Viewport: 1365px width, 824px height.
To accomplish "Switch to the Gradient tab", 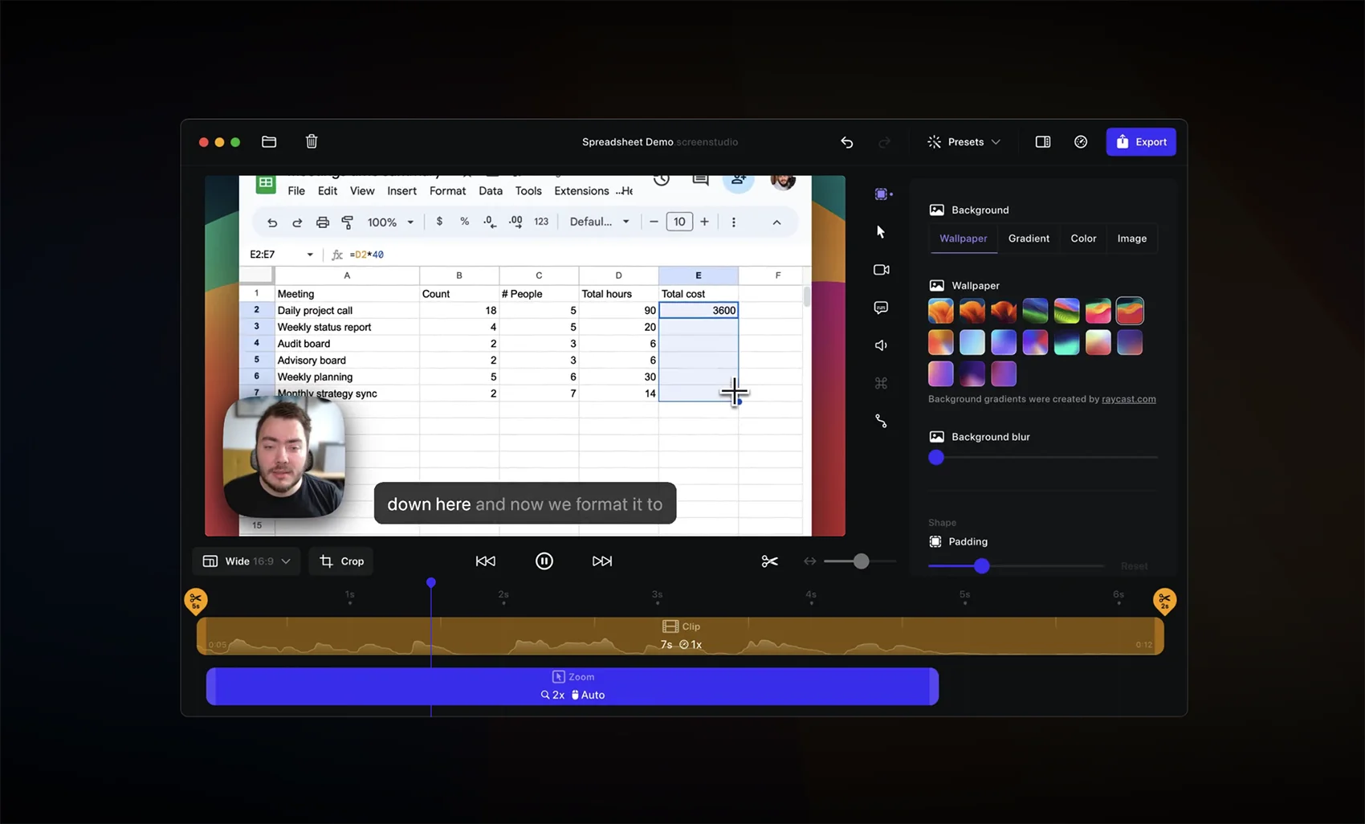I will [1029, 239].
